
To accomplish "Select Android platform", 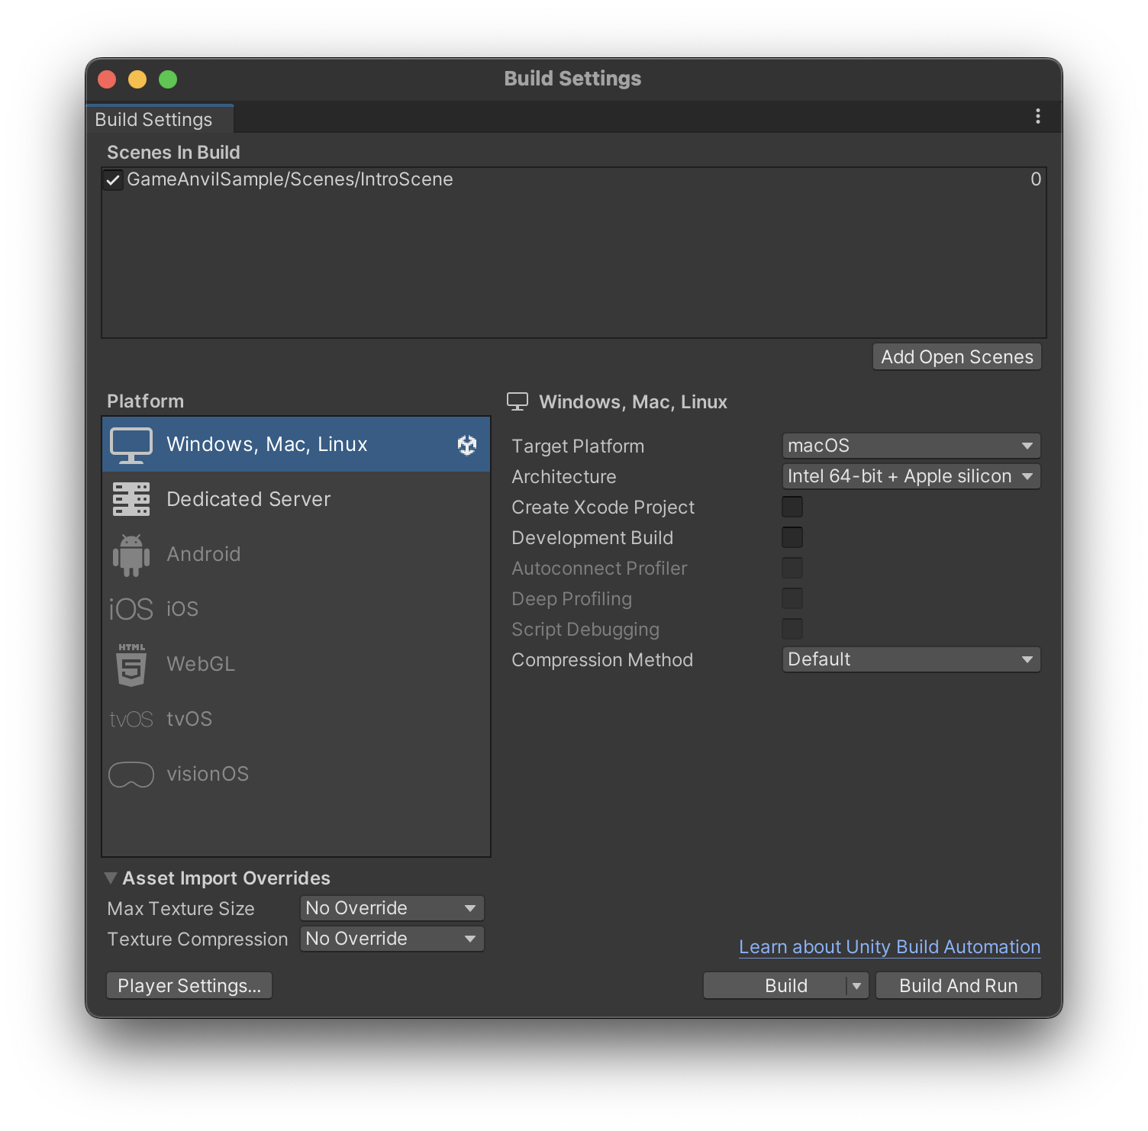I will click(x=296, y=554).
